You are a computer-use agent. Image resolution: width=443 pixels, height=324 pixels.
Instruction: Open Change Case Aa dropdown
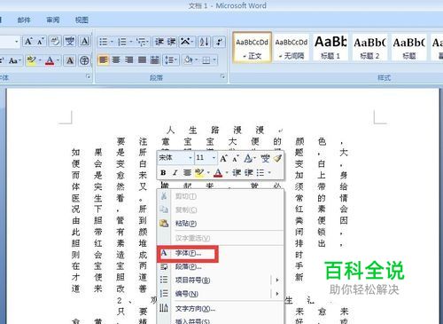pos(15,60)
